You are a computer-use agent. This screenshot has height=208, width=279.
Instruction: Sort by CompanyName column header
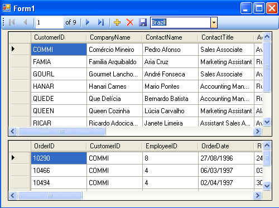[x=114, y=37]
